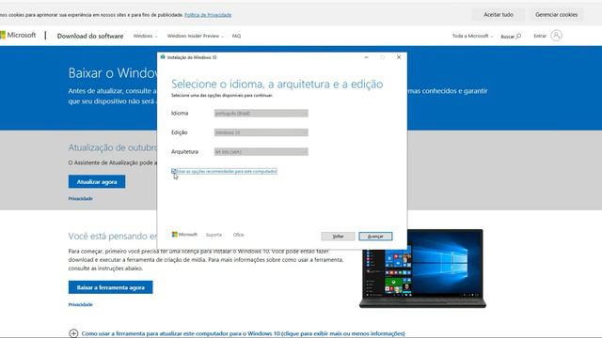
Task: Open the Política de Privacidade link
Action: [208, 15]
